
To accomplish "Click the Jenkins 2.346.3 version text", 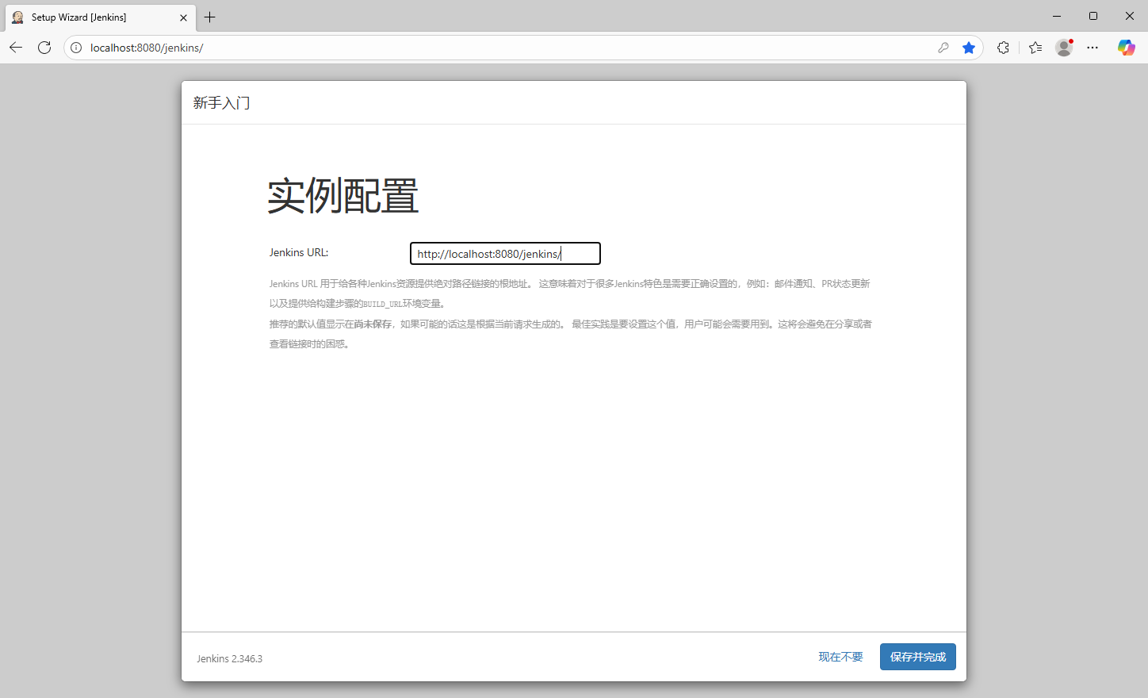I will click(230, 659).
